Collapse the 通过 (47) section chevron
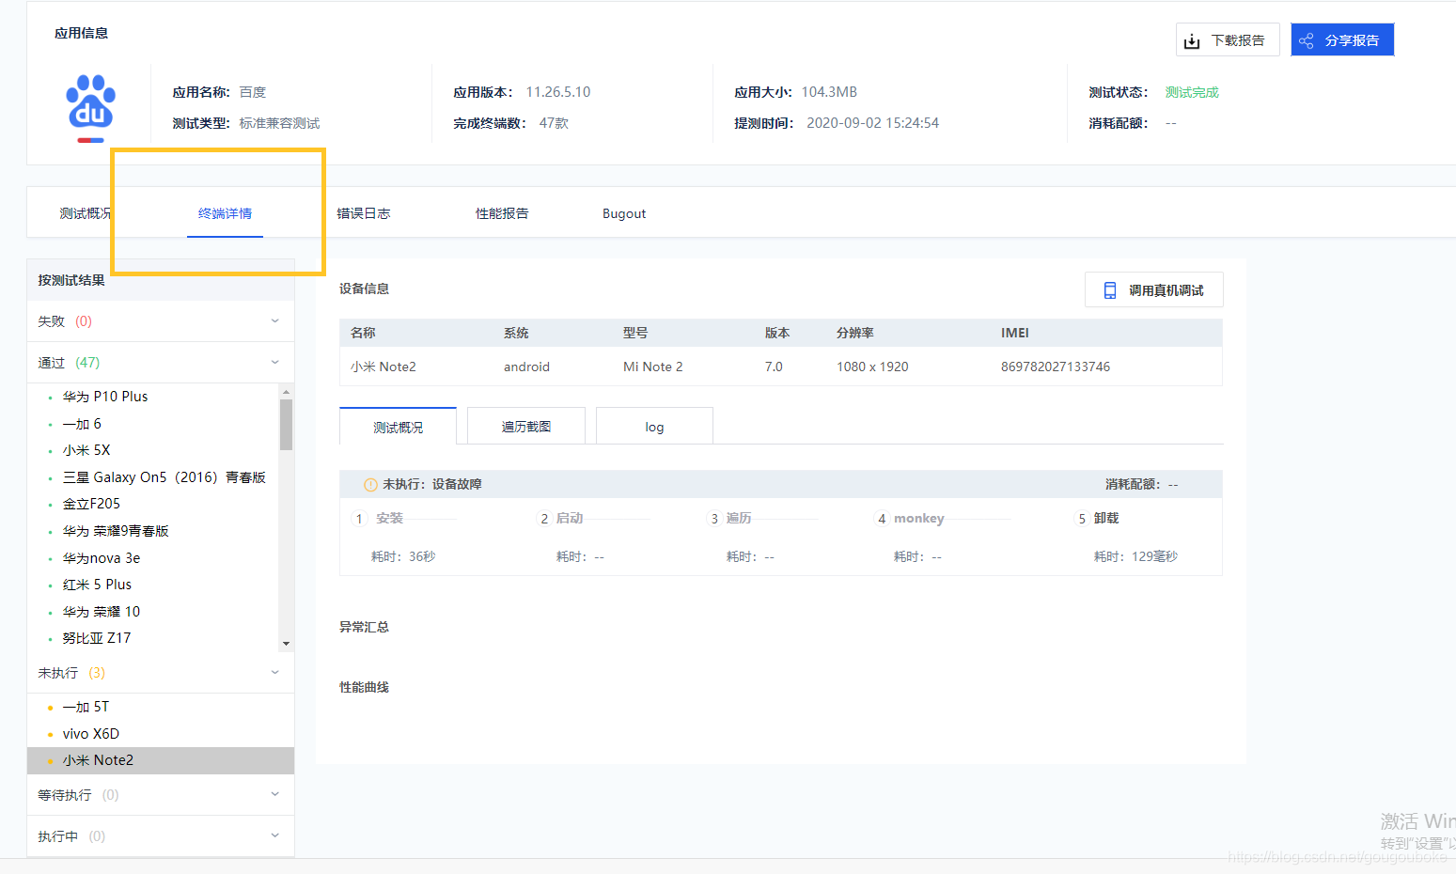The image size is (1456, 874). pos(275,363)
